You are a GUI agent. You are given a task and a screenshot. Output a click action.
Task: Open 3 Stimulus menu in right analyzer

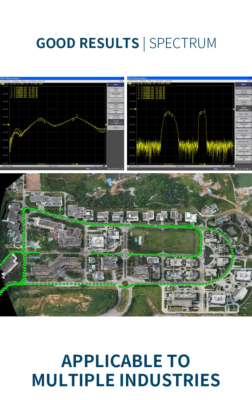[151, 81]
